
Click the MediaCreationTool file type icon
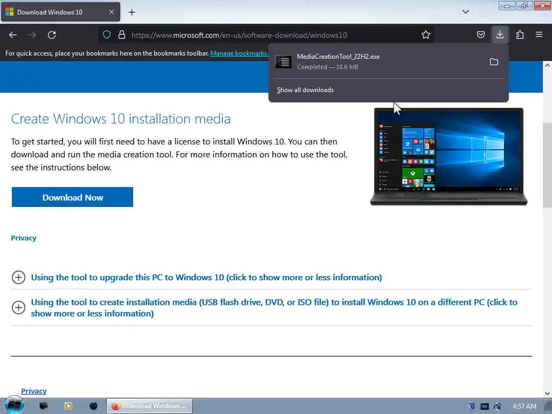point(284,62)
